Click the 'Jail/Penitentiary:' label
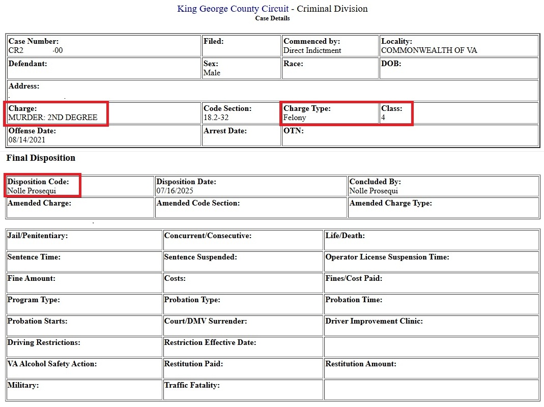 click(38, 236)
